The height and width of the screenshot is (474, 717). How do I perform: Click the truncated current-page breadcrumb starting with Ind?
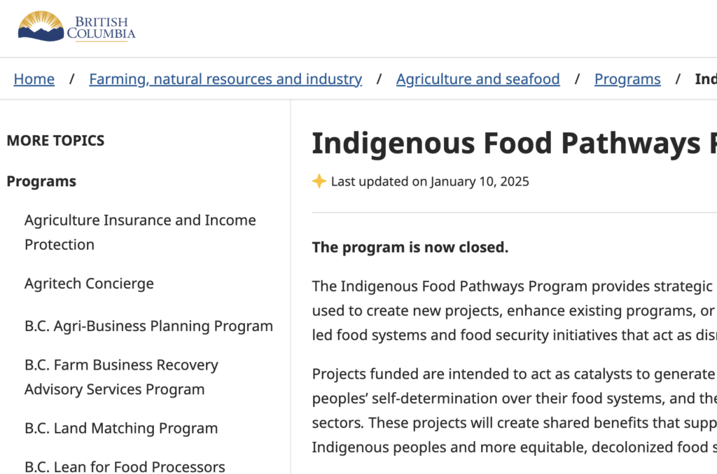click(x=705, y=79)
